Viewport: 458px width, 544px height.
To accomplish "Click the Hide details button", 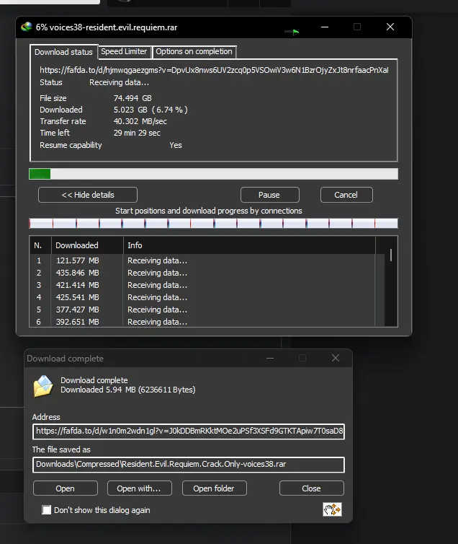I will click(88, 195).
